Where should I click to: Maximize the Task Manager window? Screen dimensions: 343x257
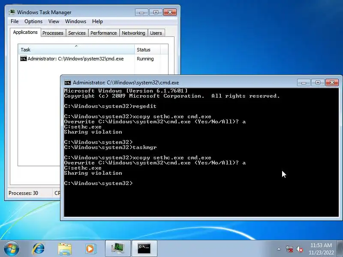(x=156, y=12)
